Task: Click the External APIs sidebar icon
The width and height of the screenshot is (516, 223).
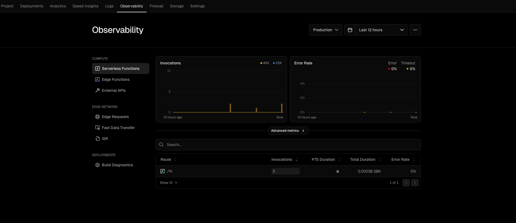Action: [x=98, y=90]
